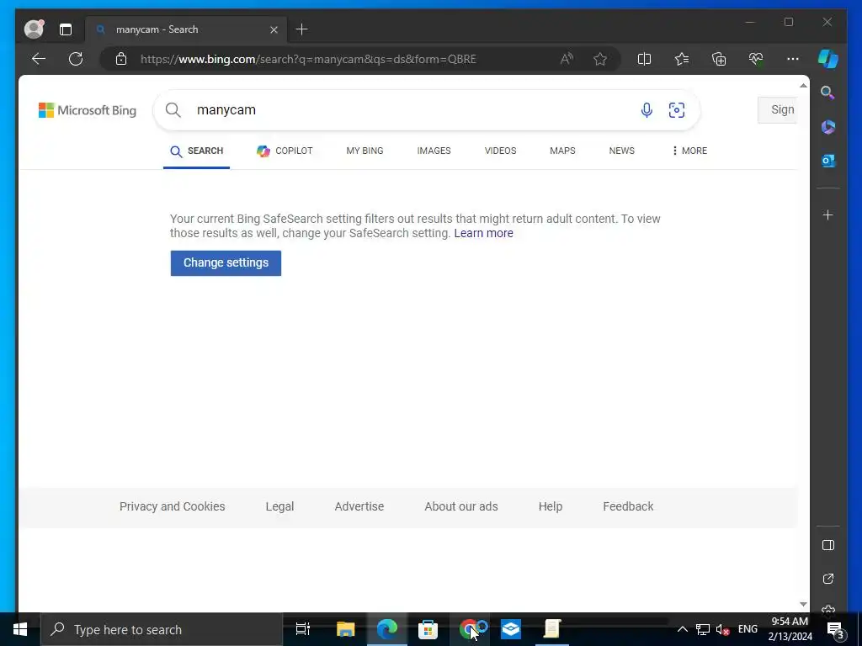Image resolution: width=862 pixels, height=646 pixels.
Task: Open a new tab with plus button
Action: [302, 29]
